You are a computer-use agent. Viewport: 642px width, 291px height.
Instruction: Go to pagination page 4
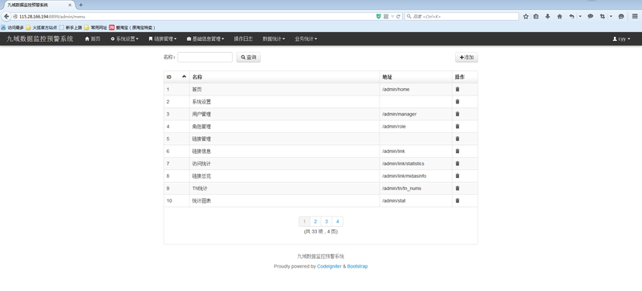point(337,221)
